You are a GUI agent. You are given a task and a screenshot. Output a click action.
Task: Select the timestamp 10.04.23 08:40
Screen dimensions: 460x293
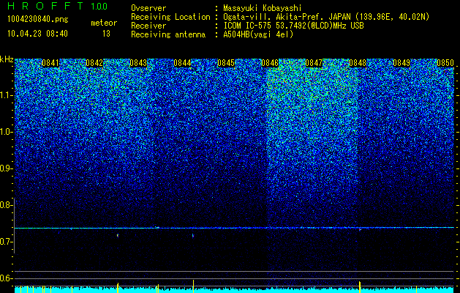[x=37, y=34]
